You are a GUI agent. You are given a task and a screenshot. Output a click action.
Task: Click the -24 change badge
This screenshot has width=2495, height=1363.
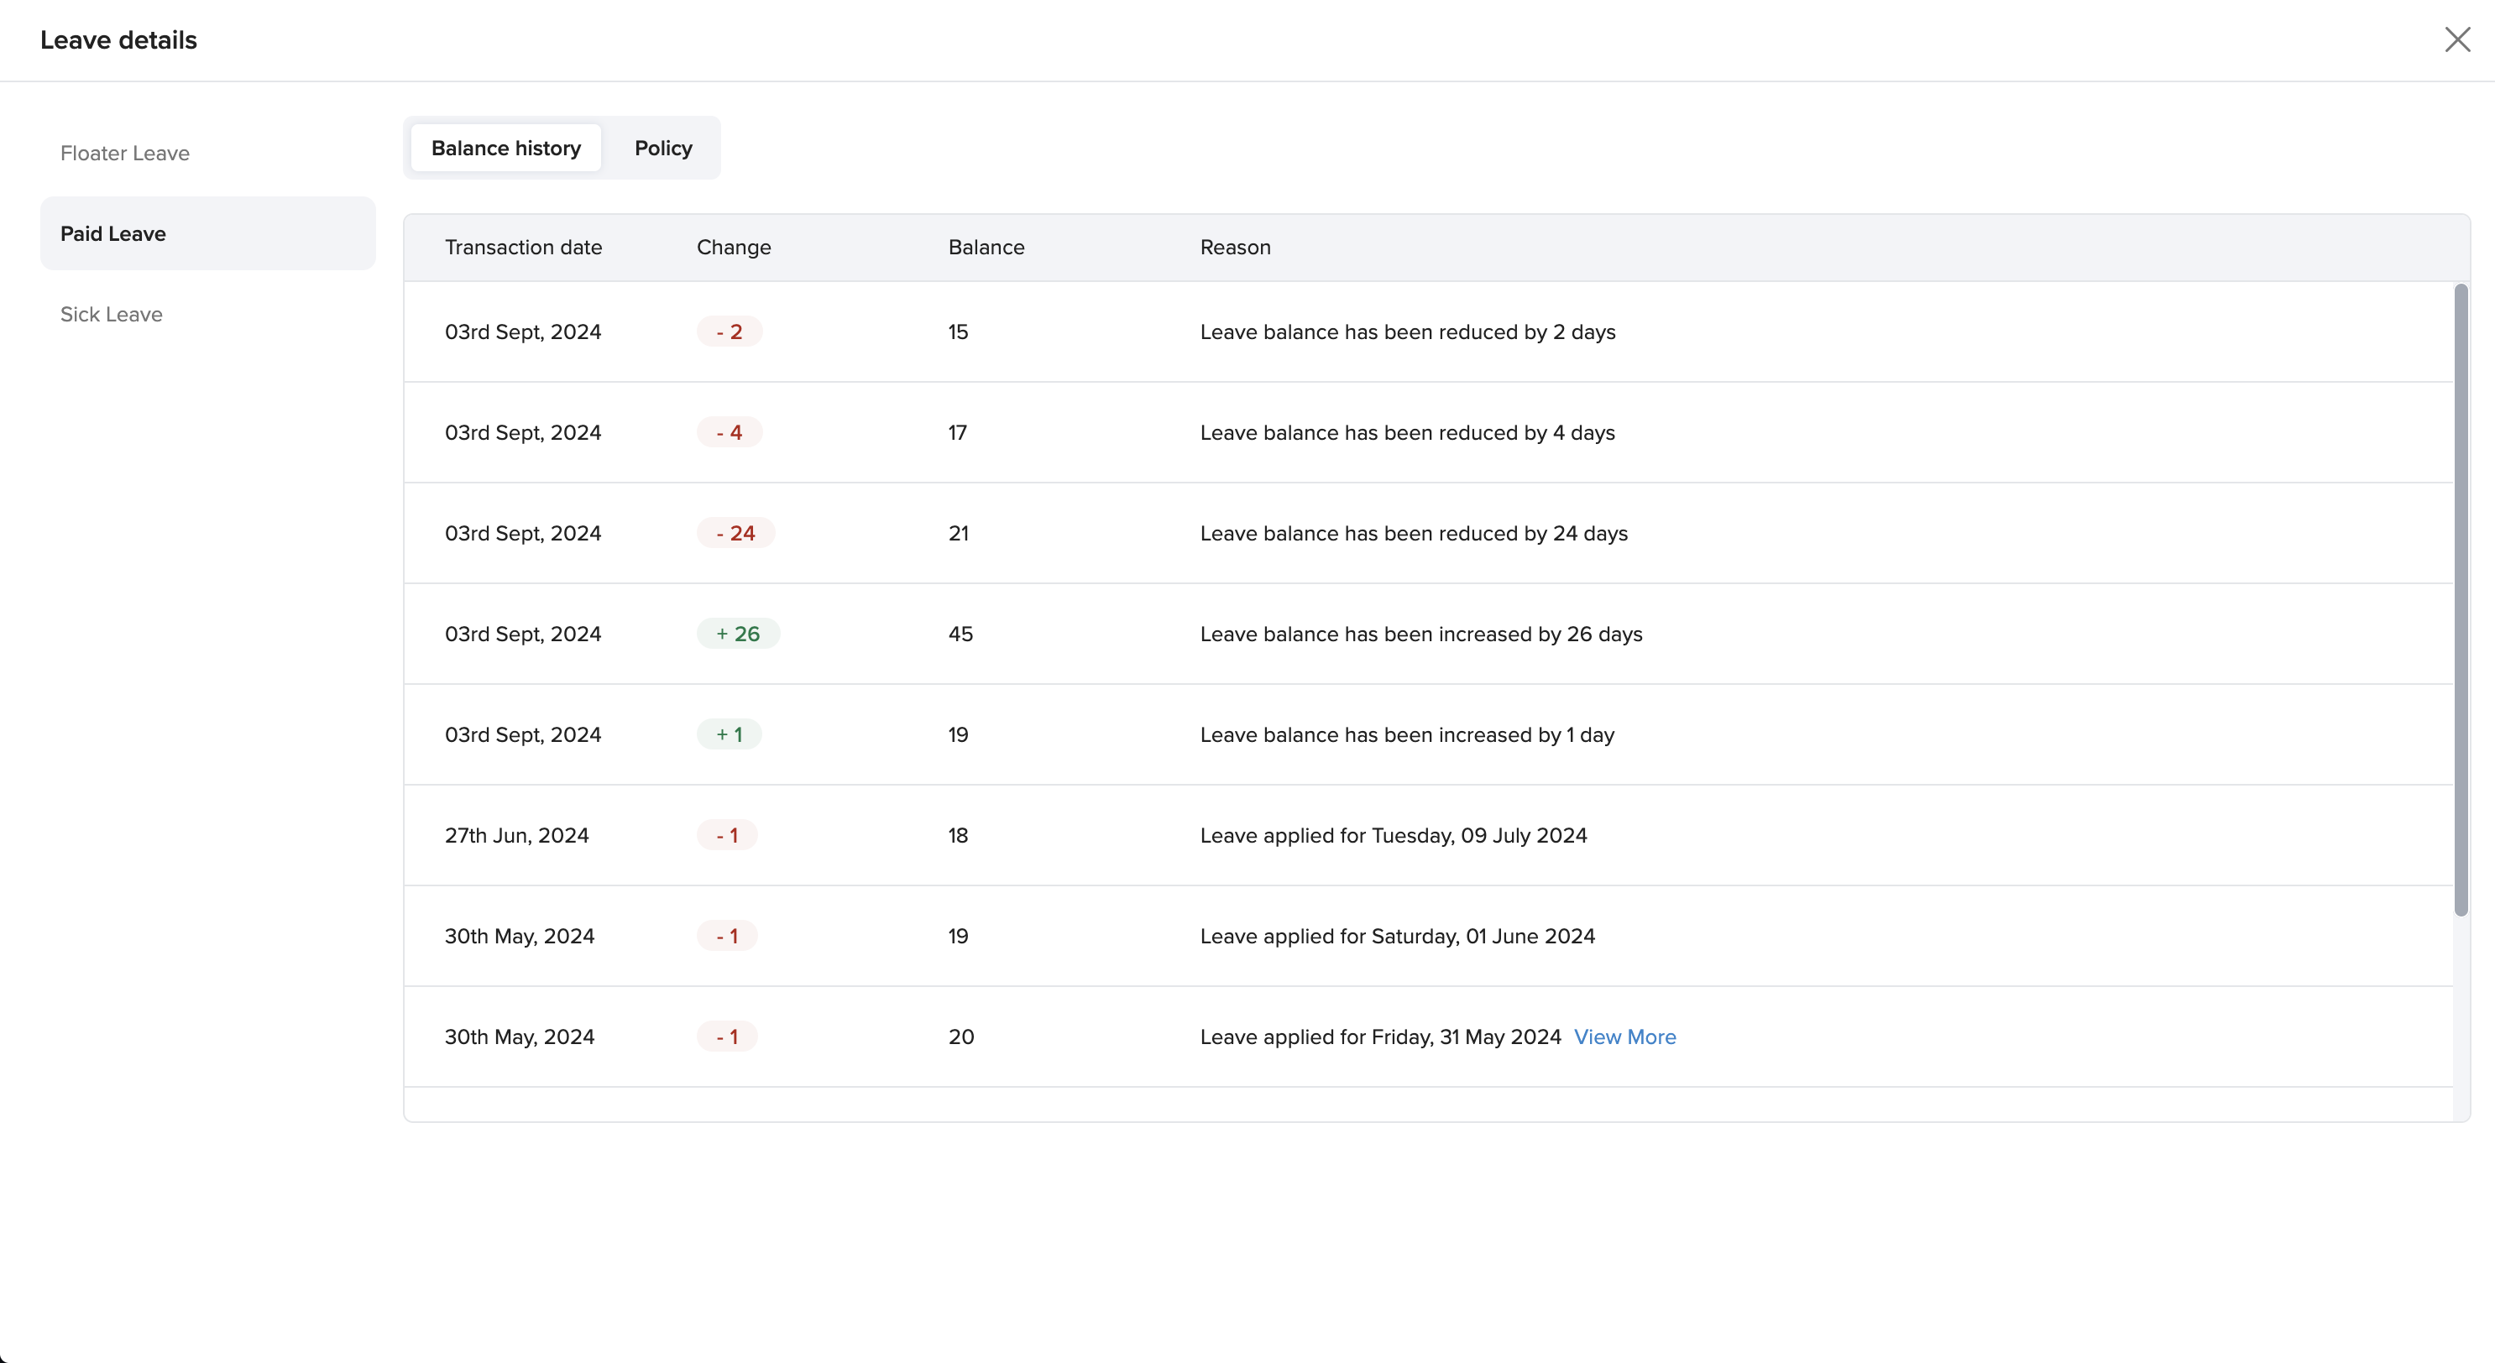735,534
